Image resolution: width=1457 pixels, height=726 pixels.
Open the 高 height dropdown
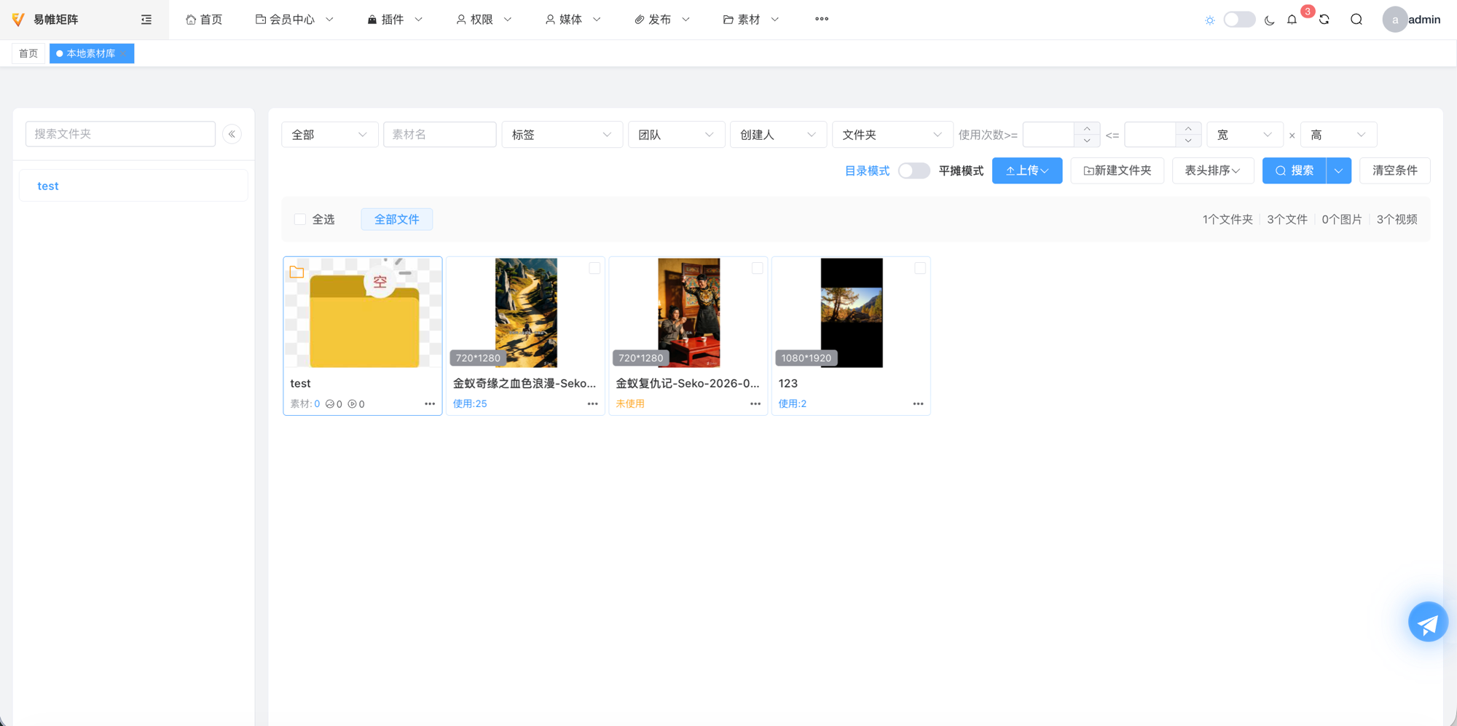[x=1338, y=135]
